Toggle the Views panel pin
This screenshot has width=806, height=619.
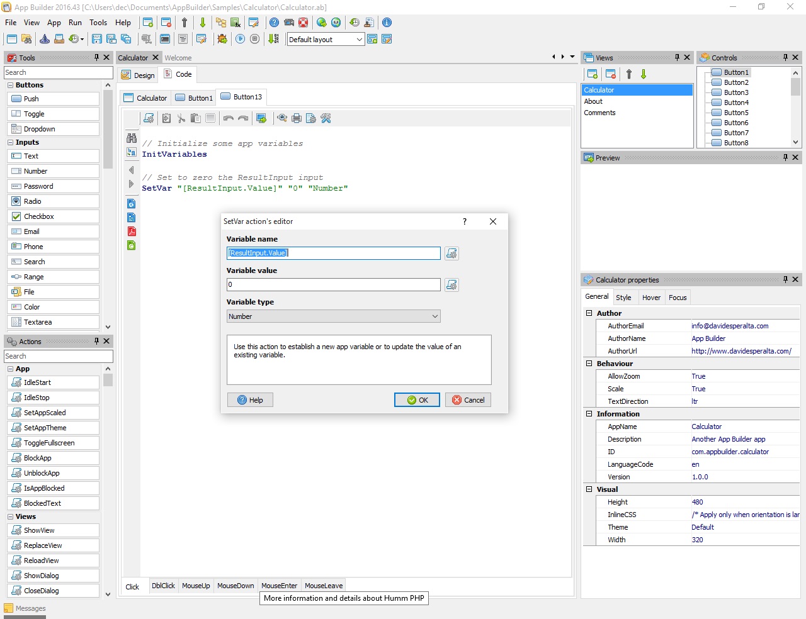[x=677, y=57]
